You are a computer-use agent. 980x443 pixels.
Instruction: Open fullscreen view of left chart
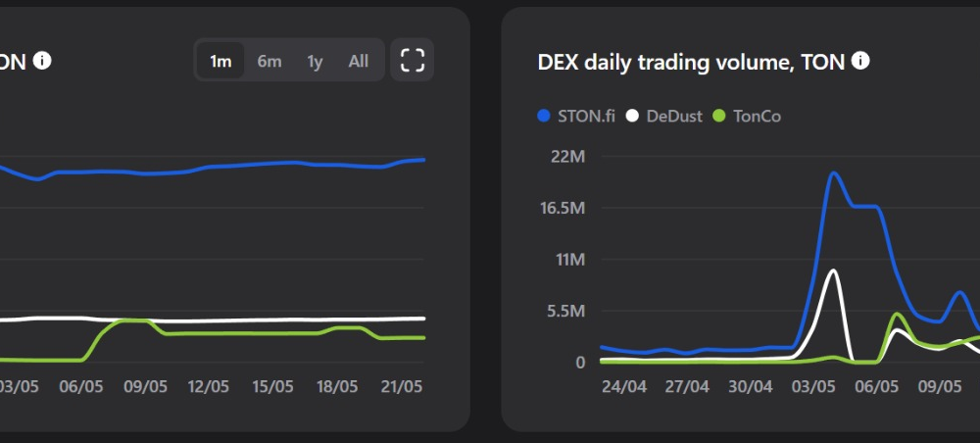pyautogui.click(x=412, y=61)
